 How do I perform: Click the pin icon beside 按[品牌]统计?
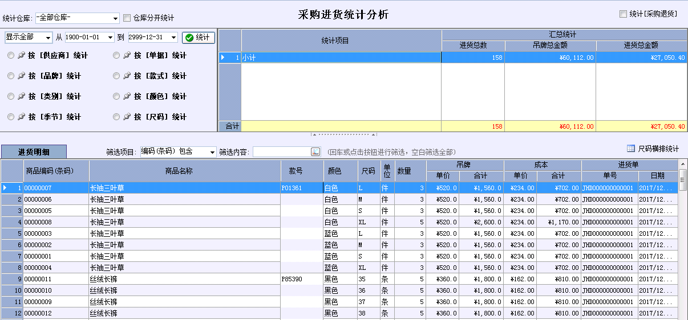[22, 76]
